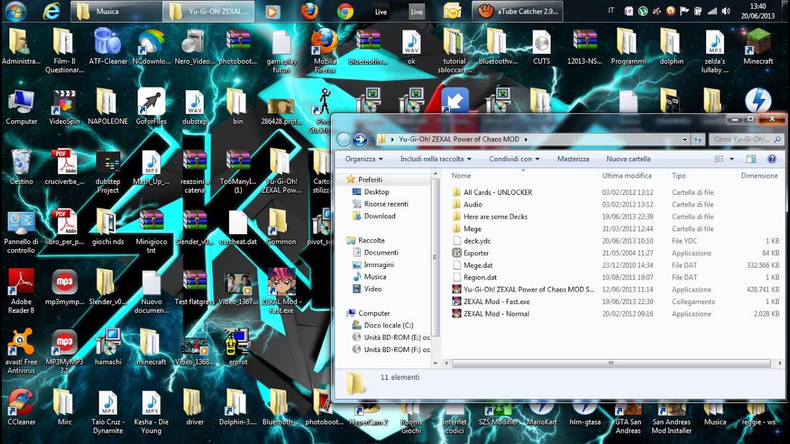Open the ATF-Cleaner desktop icon
This screenshot has width=790, height=444.
108,47
